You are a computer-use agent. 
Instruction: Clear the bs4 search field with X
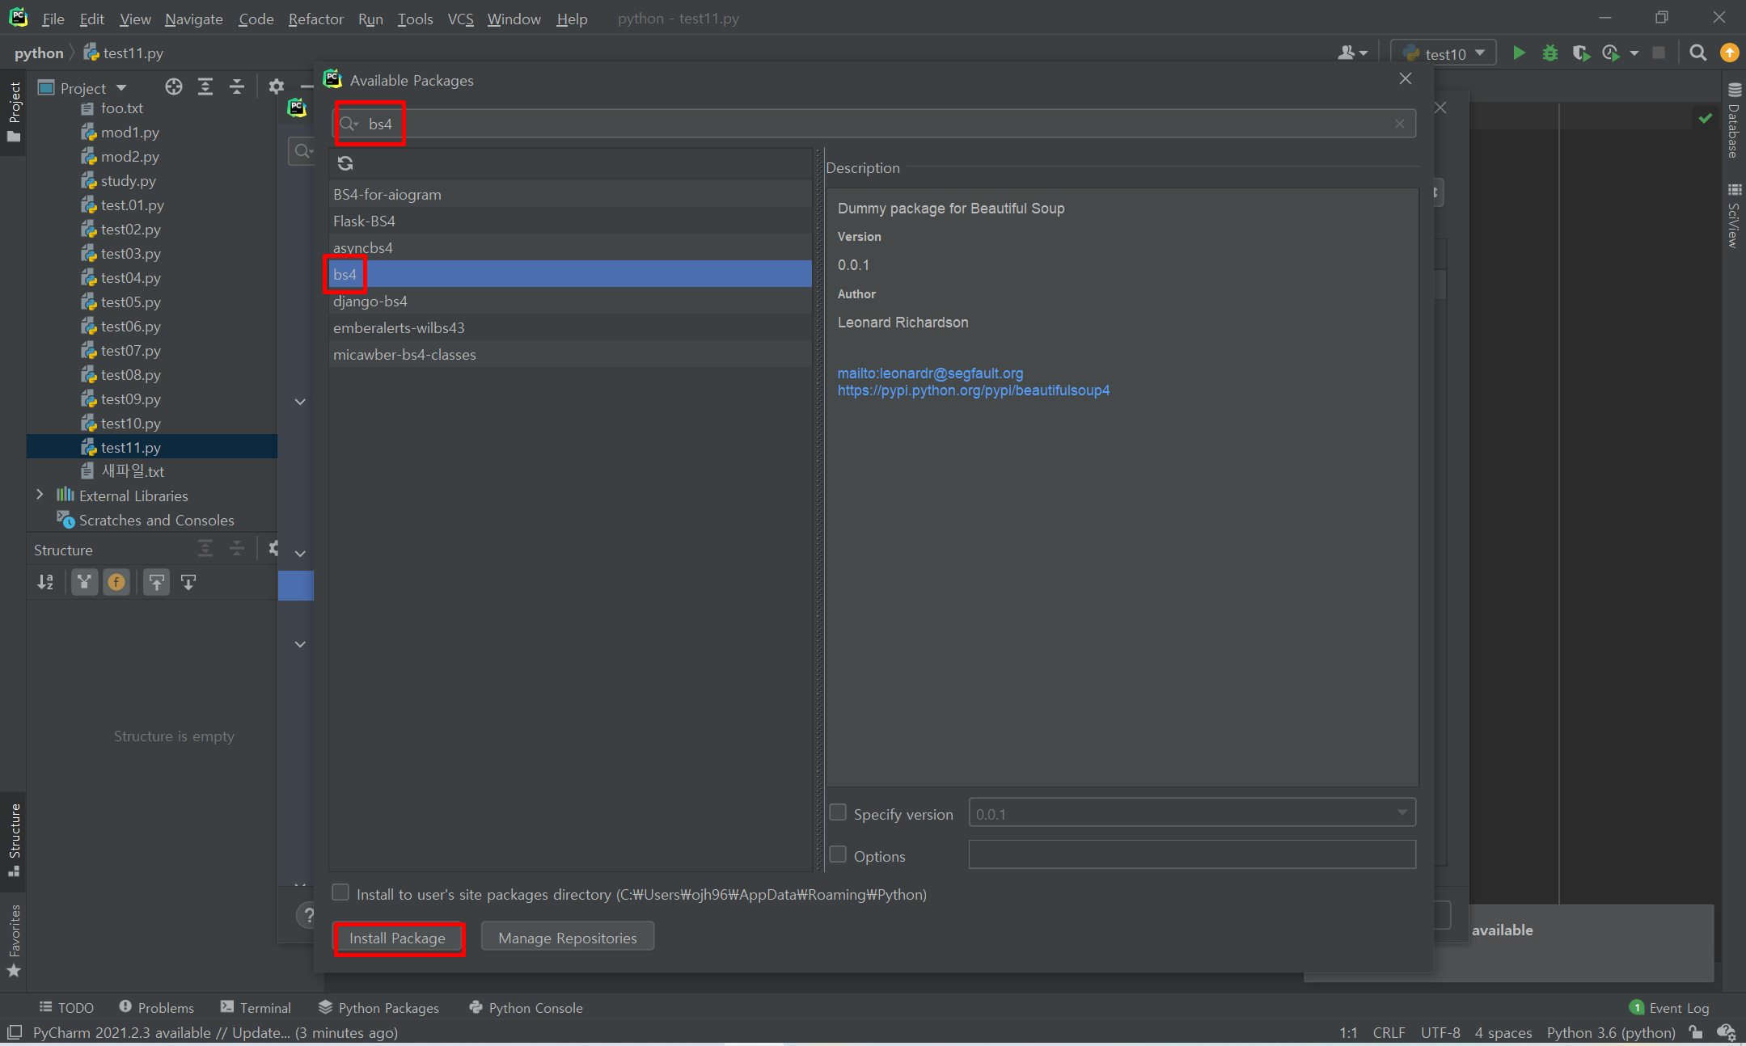pyautogui.click(x=1399, y=124)
